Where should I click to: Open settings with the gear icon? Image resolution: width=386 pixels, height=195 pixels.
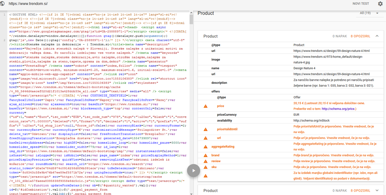pos(380,4)
